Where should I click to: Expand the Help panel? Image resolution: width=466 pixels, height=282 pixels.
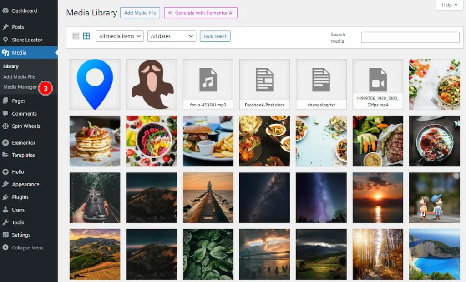449,5
